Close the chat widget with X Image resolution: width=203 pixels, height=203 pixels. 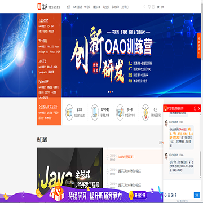tap(199, 108)
